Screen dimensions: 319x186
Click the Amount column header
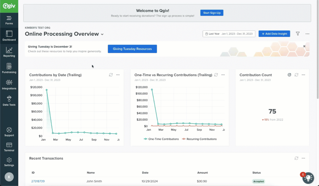(203, 172)
